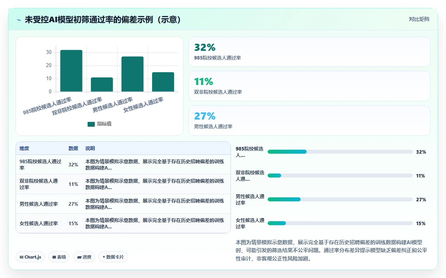
Task: Click the 985院校候选人通过率 table row label
Action: (40, 164)
